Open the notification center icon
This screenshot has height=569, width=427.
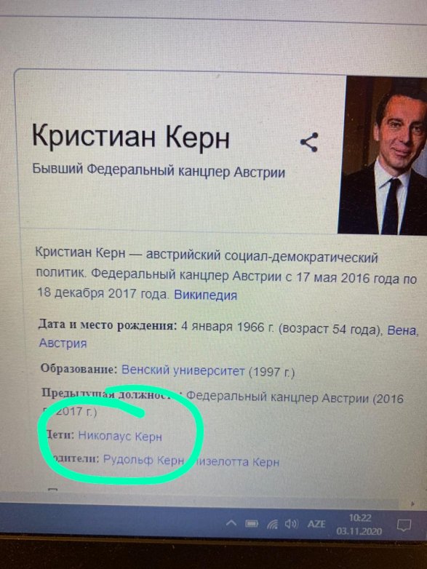[404, 525]
